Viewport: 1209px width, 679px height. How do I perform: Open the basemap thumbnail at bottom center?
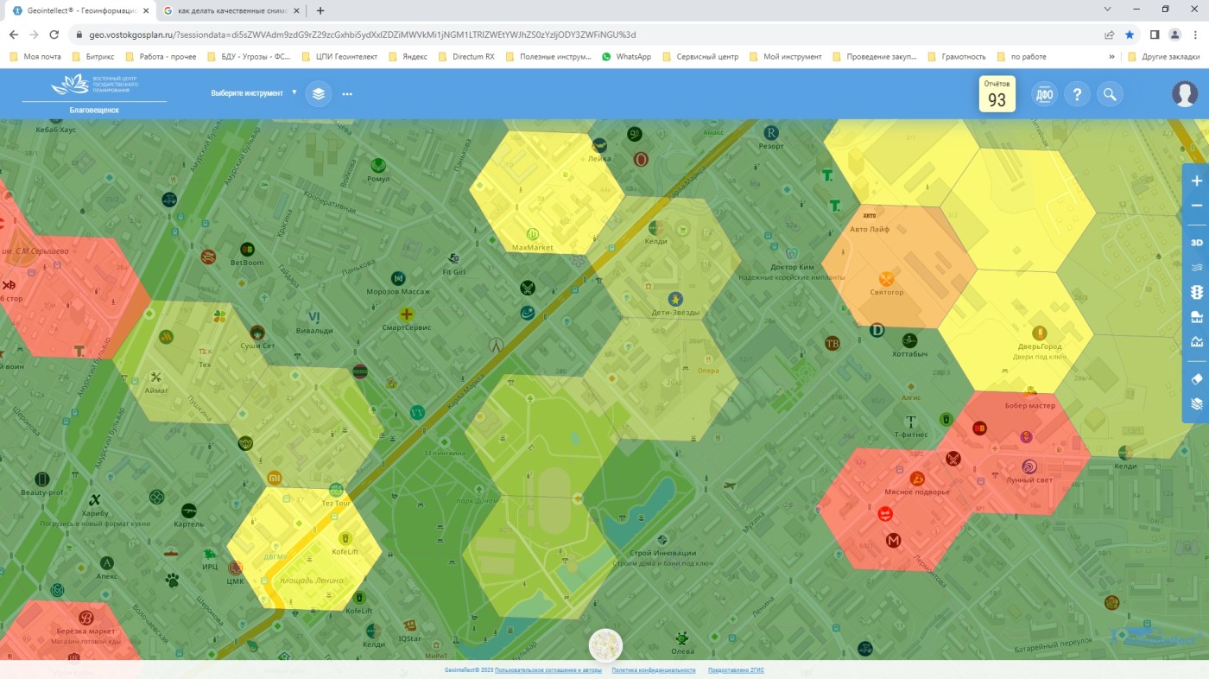605,645
